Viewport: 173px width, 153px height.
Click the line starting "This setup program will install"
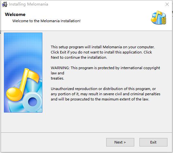click(103, 47)
